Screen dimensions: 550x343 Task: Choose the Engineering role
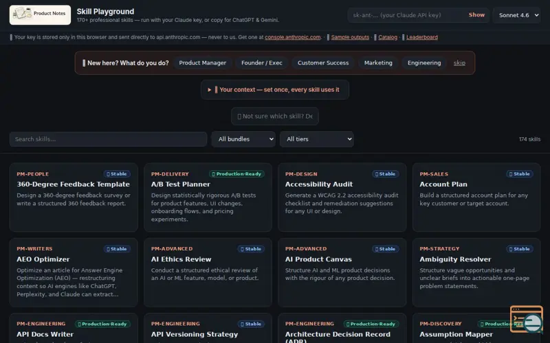tap(424, 63)
